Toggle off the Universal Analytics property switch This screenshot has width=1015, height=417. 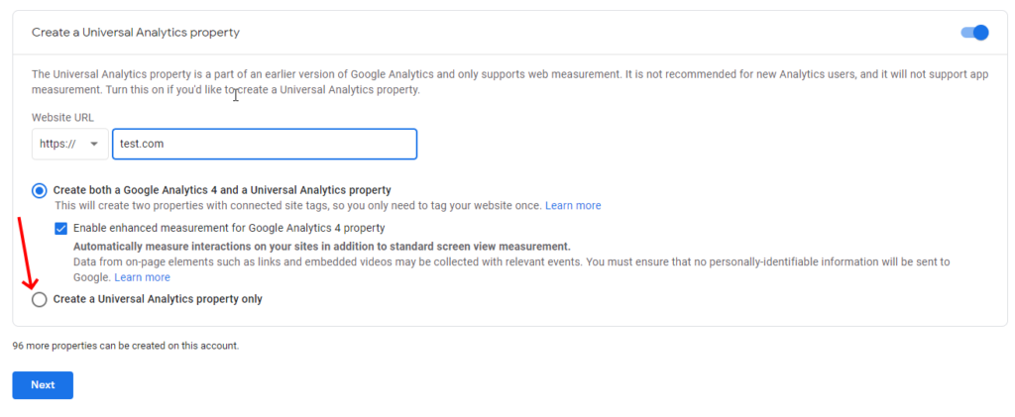[x=975, y=33]
